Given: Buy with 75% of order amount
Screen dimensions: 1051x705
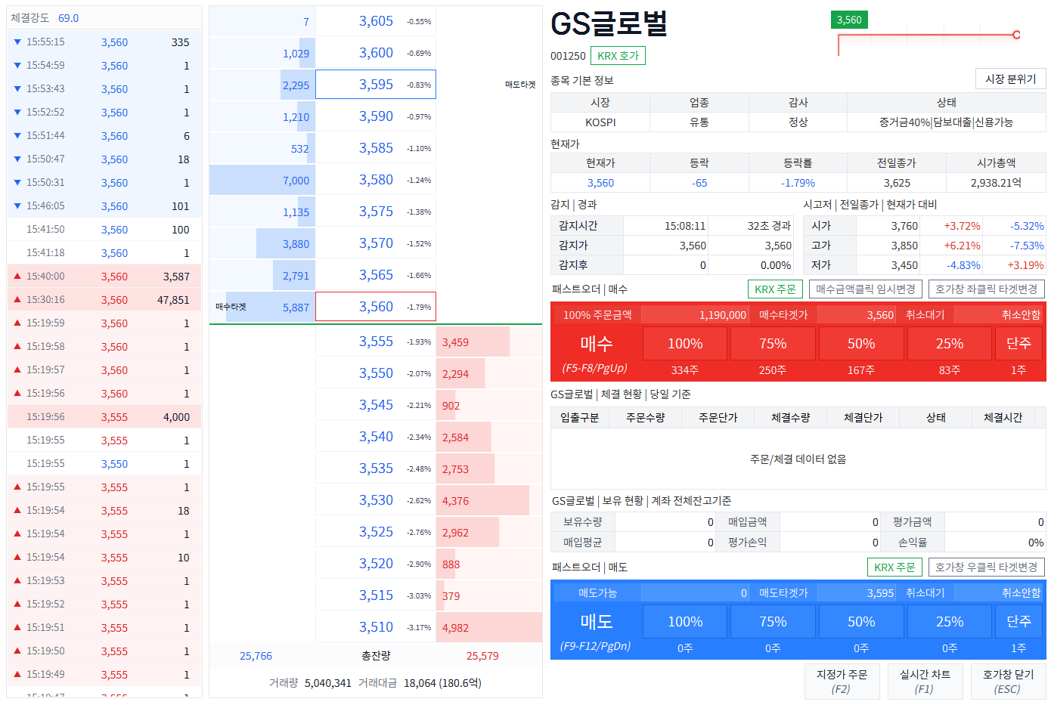Looking at the screenshot, I should coord(773,343).
